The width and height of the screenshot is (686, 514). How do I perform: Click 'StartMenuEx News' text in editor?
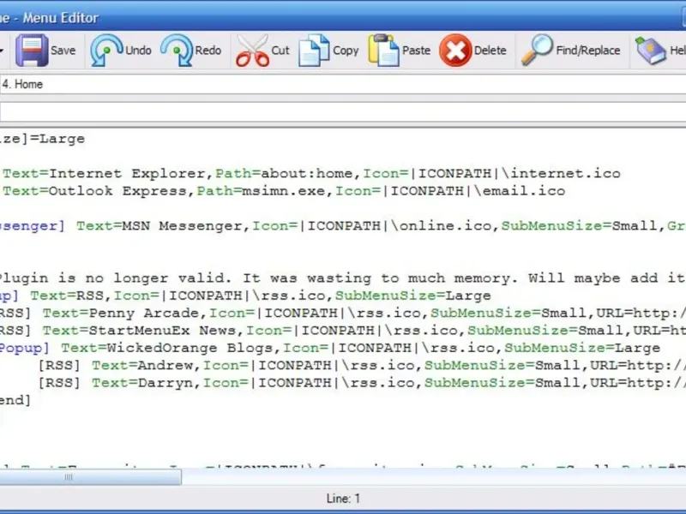(x=162, y=331)
